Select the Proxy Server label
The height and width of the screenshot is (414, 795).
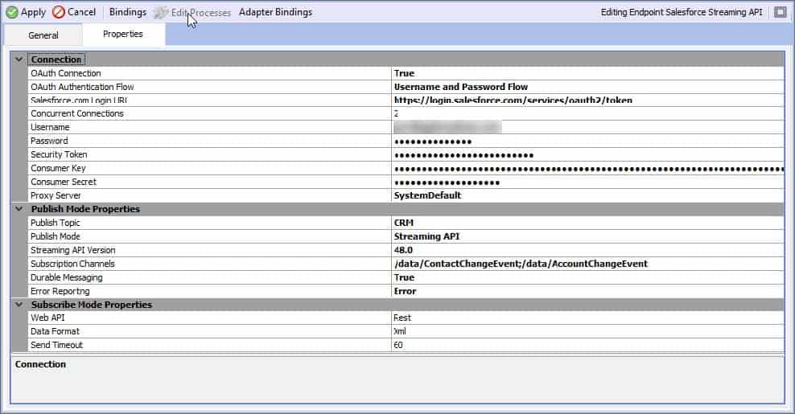point(56,195)
